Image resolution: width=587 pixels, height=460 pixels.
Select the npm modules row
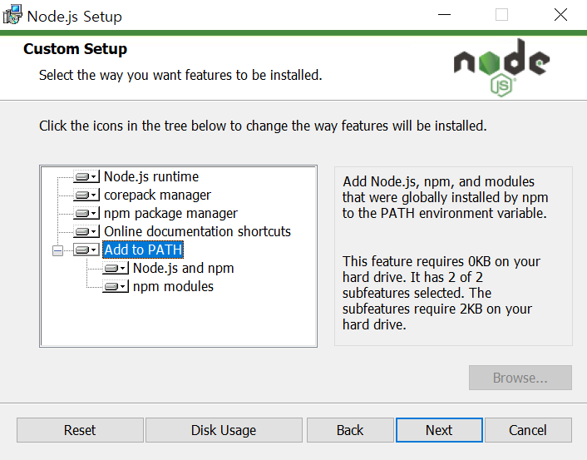[173, 286]
